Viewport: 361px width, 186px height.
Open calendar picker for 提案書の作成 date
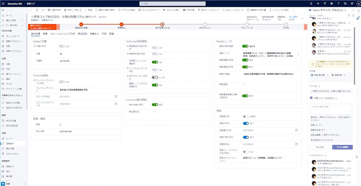point(296,130)
